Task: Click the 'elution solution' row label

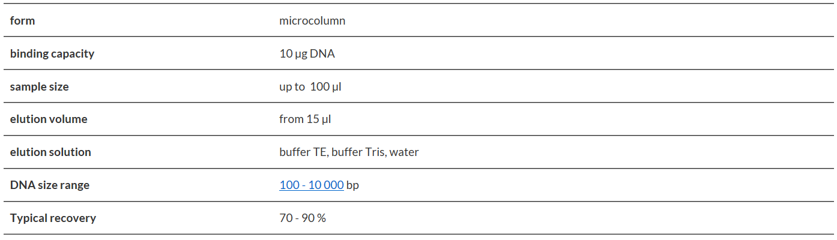Action: (50, 152)
